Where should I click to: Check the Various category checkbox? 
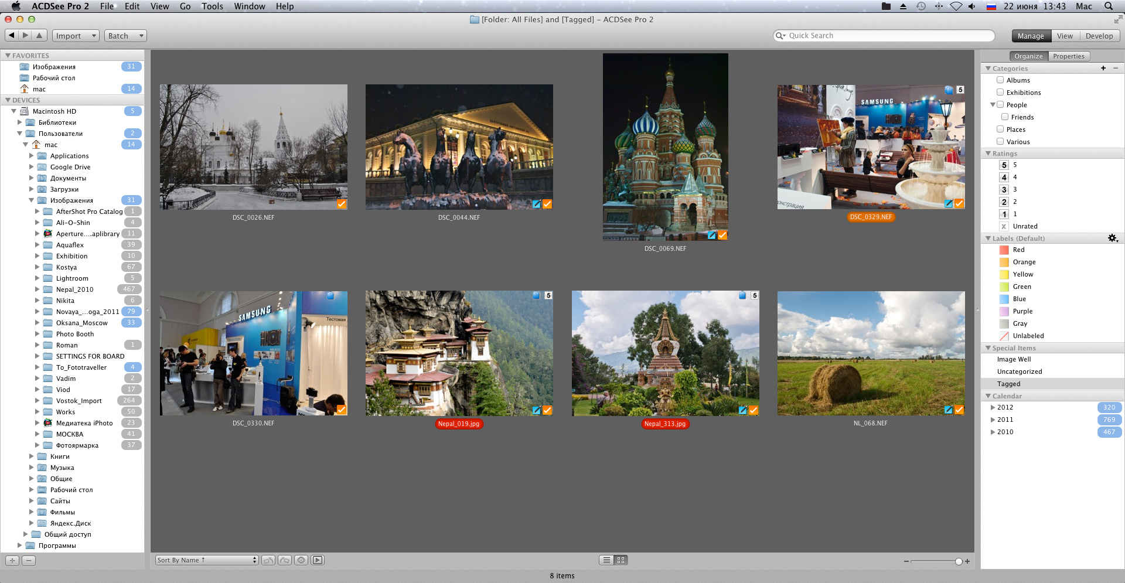pyautogui.click(x=1001, y=142)
